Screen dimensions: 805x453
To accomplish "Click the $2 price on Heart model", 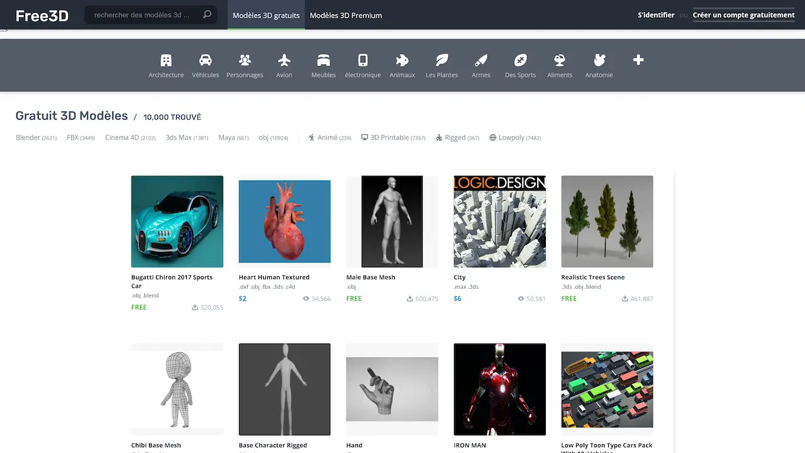I will point(243,298).
